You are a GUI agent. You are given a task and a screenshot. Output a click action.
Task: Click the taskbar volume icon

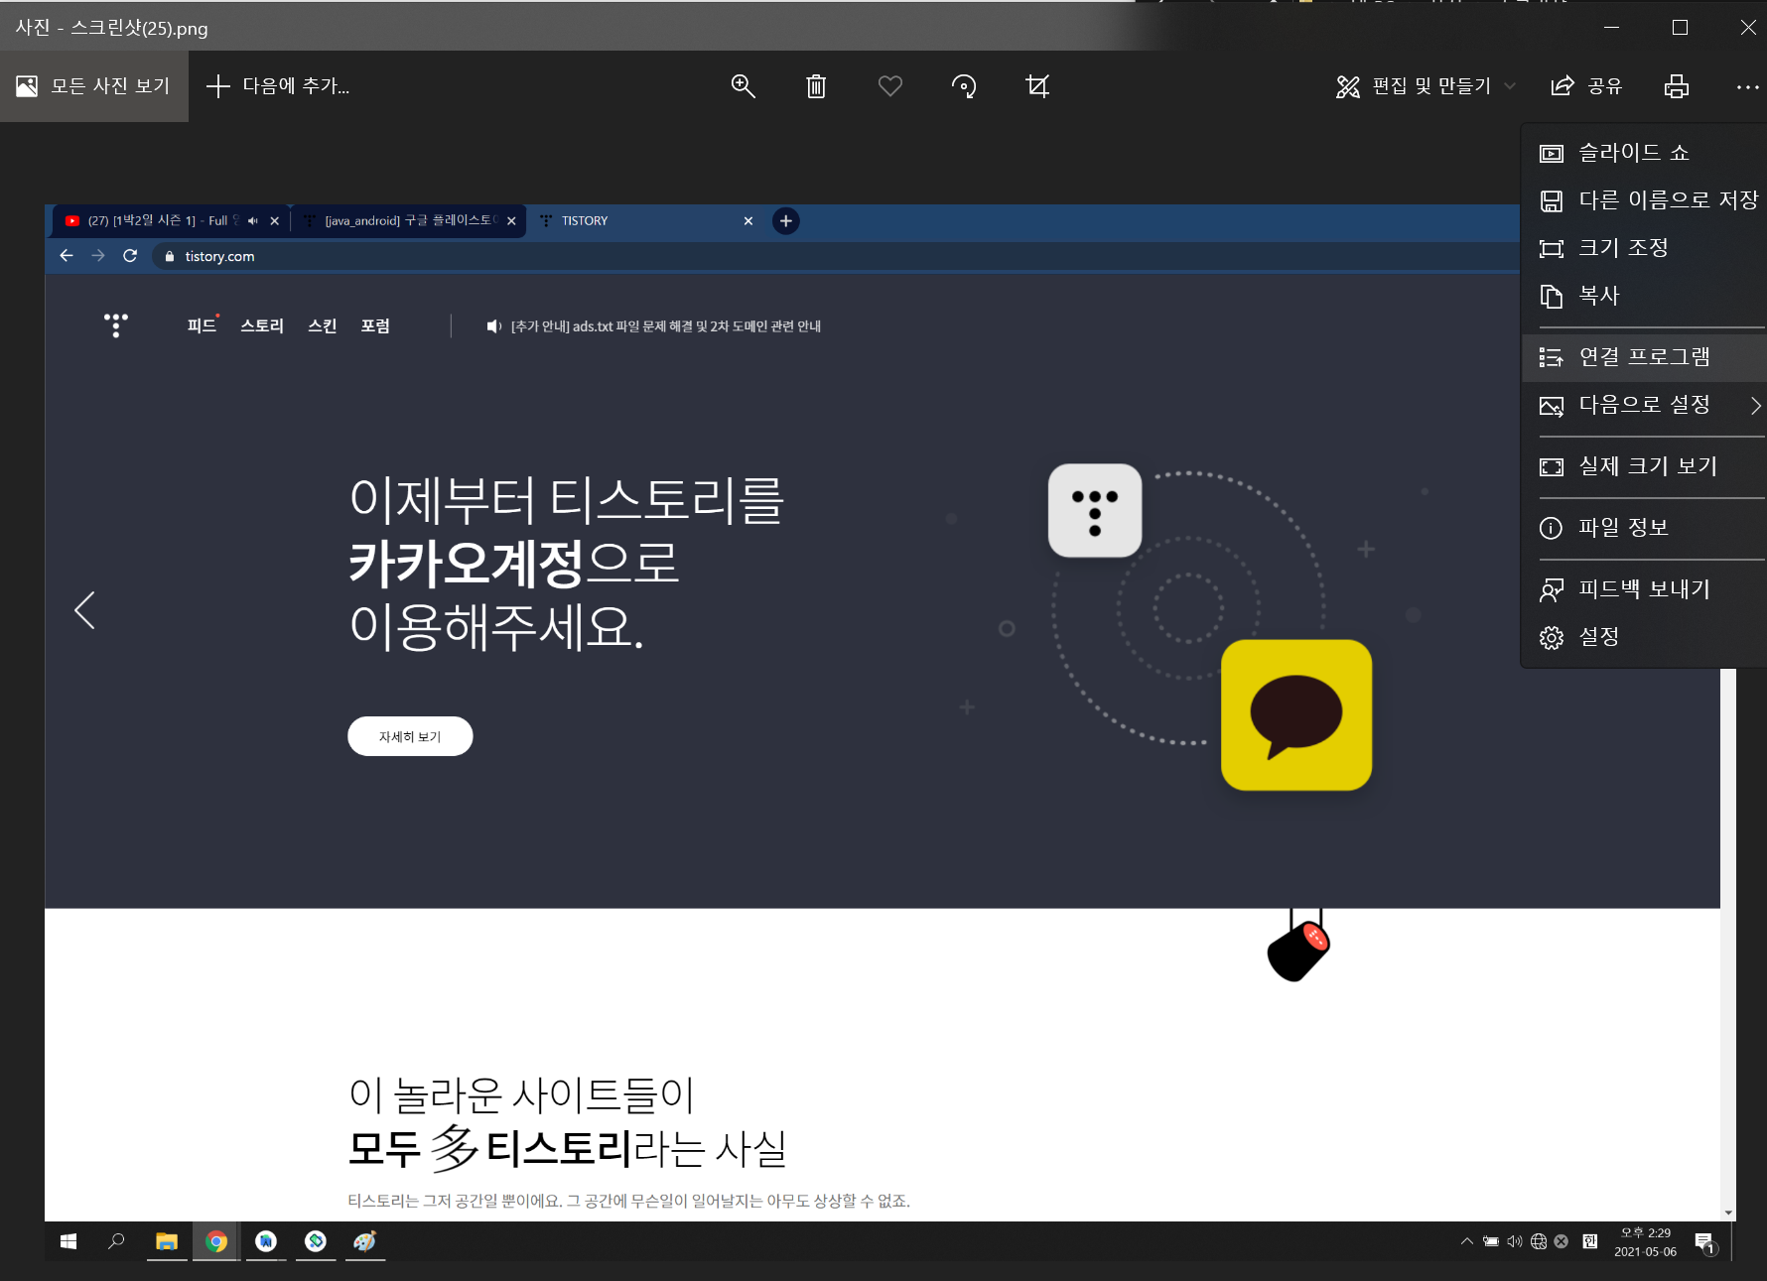pyautogui.click(x=1515, y=1241)
